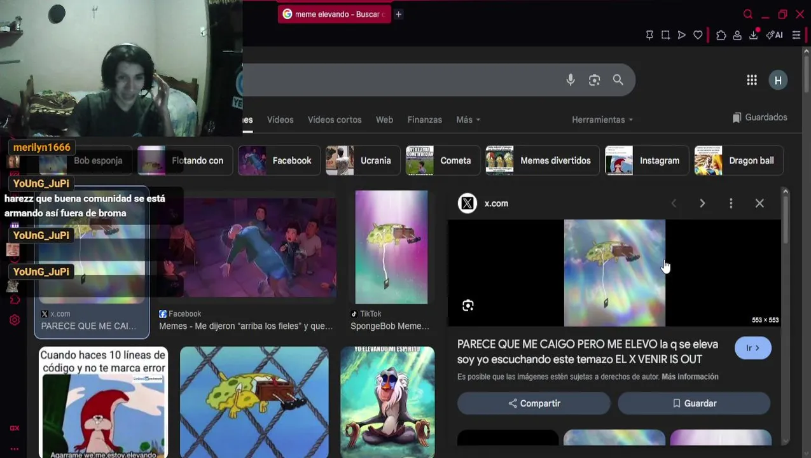The width and height of the screenshot is (811, 458).
Task: Filter results by Instagram chip
Action: coord(646,160)
